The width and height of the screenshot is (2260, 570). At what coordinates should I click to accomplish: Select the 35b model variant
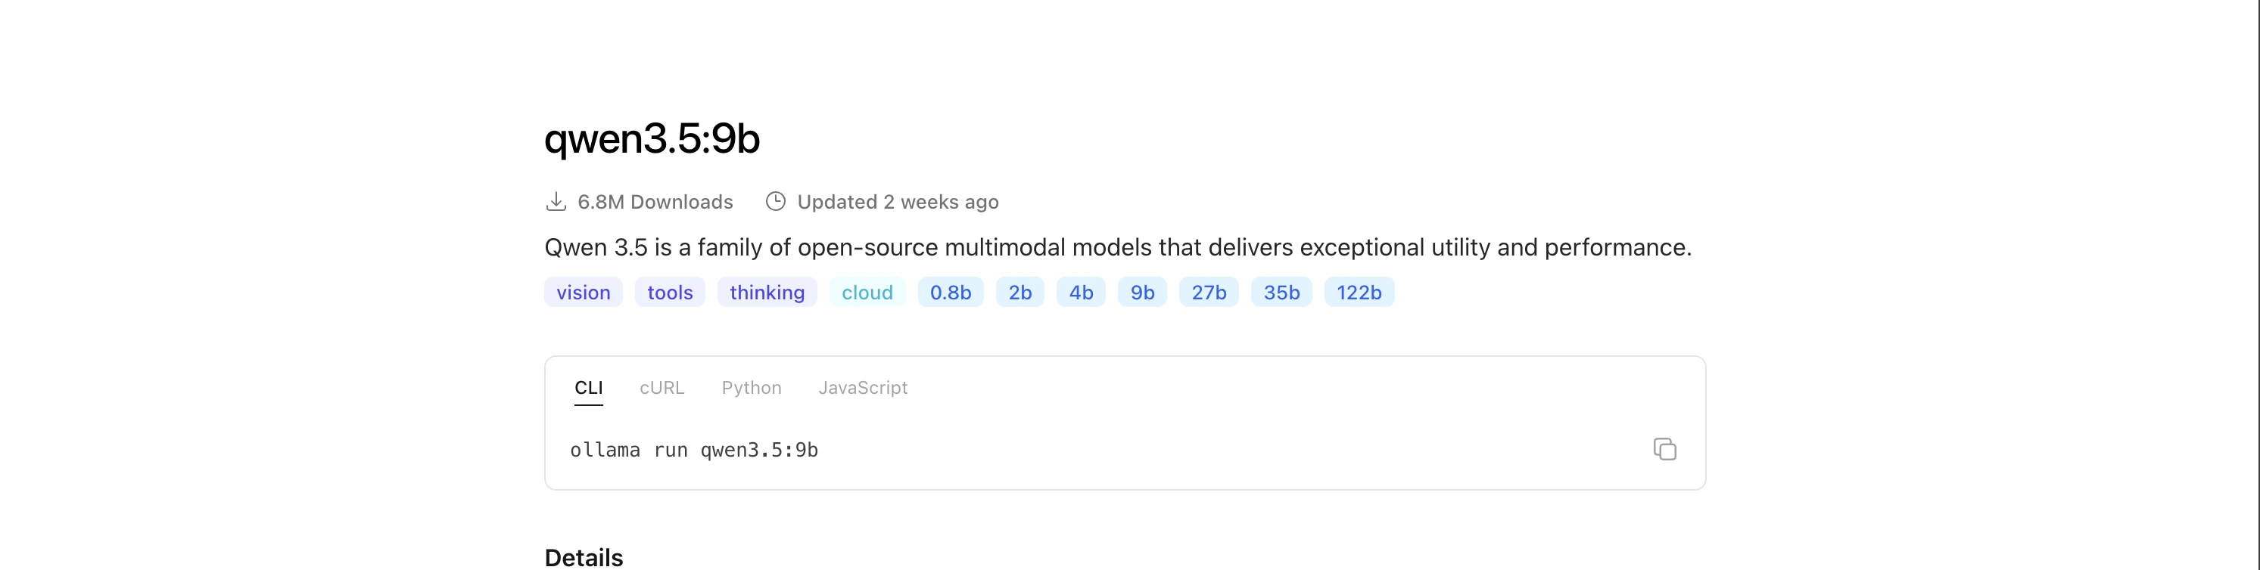pos(1281,293)
